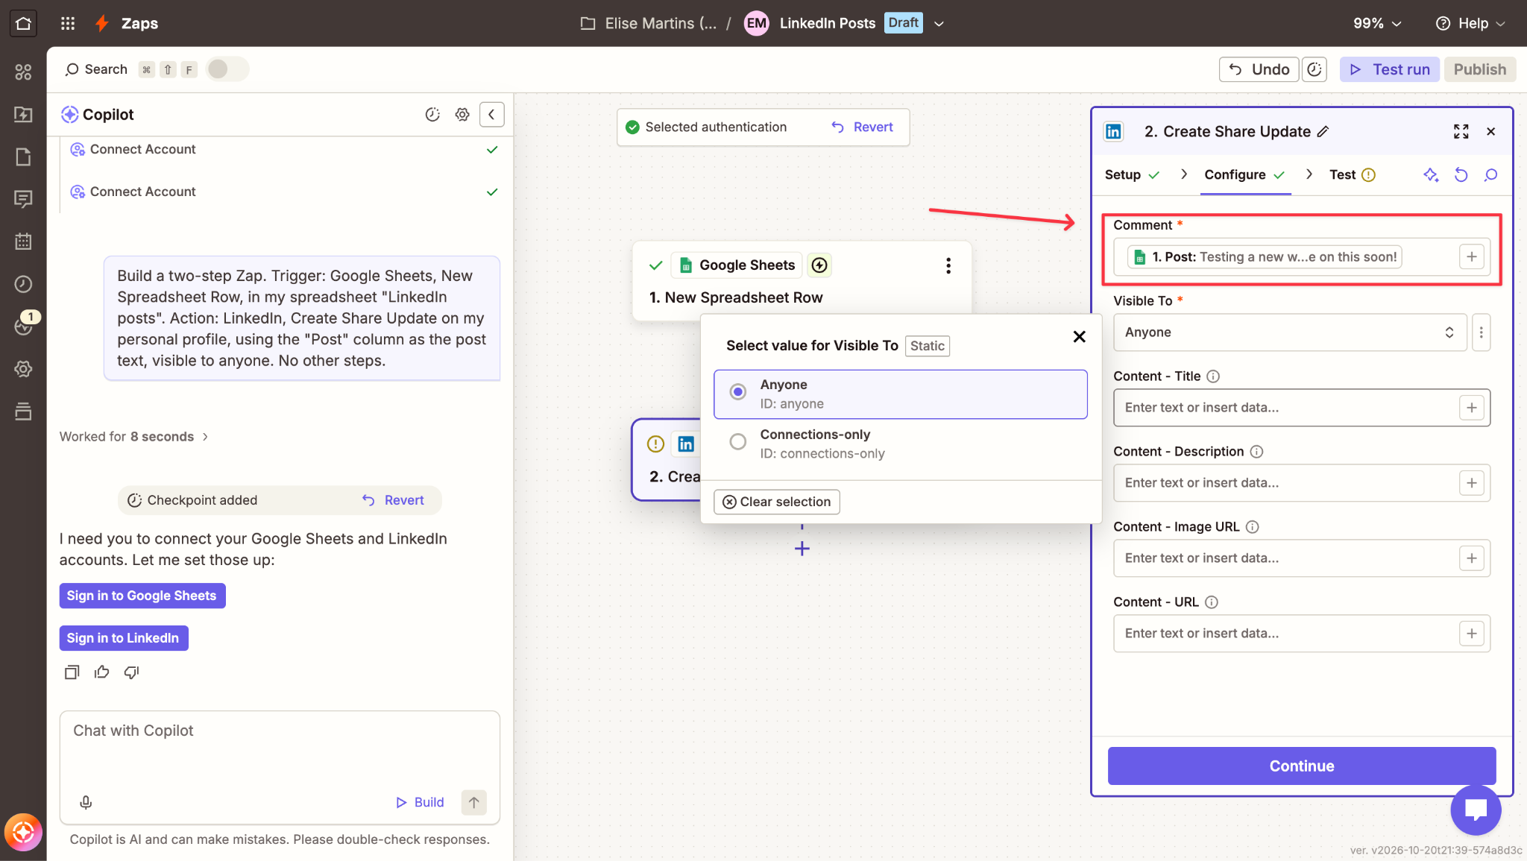Click the AI sparkle icon in step panel
Viewport: 1527px width, 861px height.
coord(1431,174)
